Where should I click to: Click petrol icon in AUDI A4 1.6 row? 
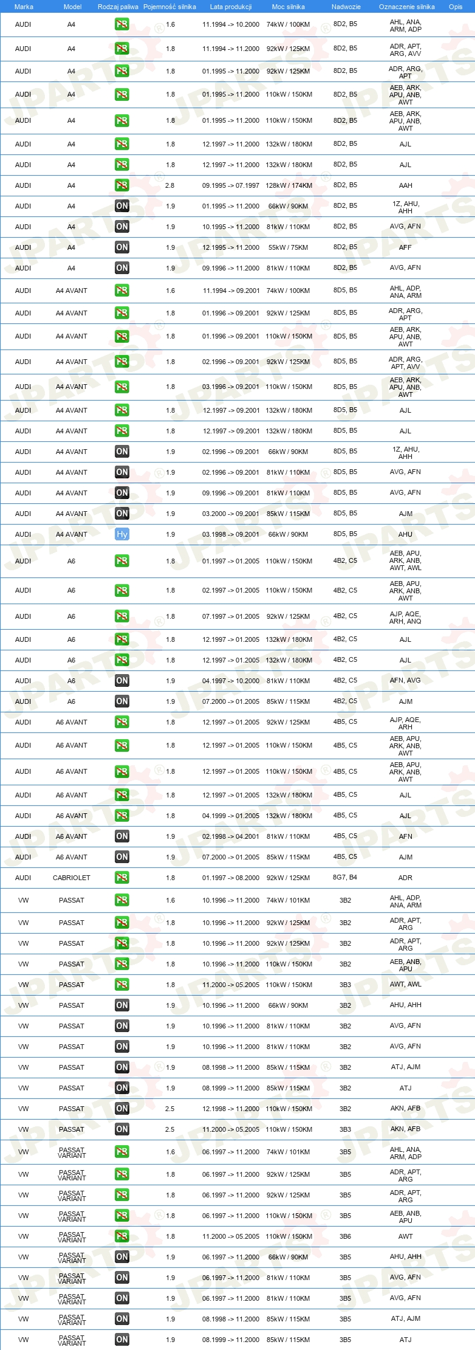click(122, 25)
